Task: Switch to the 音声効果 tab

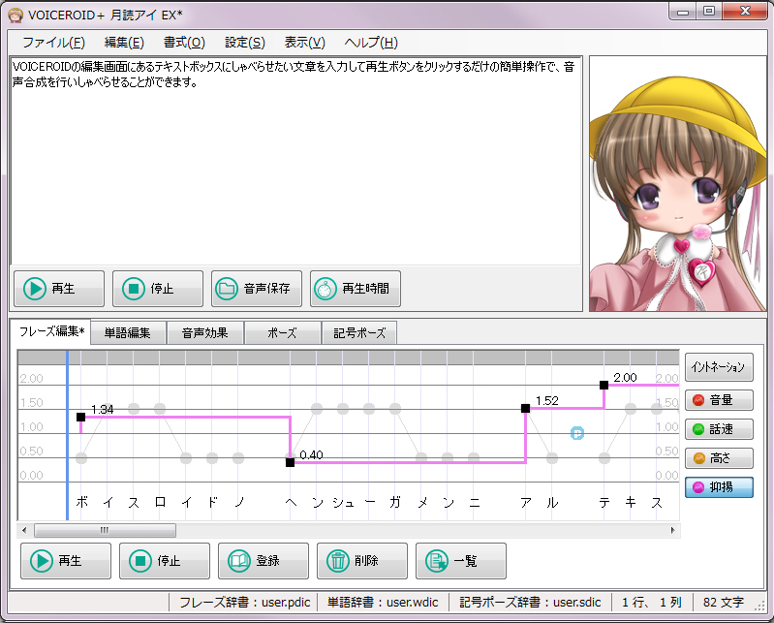Action: 204,333
